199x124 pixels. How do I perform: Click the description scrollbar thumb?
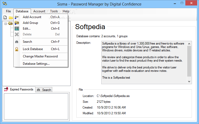coord(189,61)
